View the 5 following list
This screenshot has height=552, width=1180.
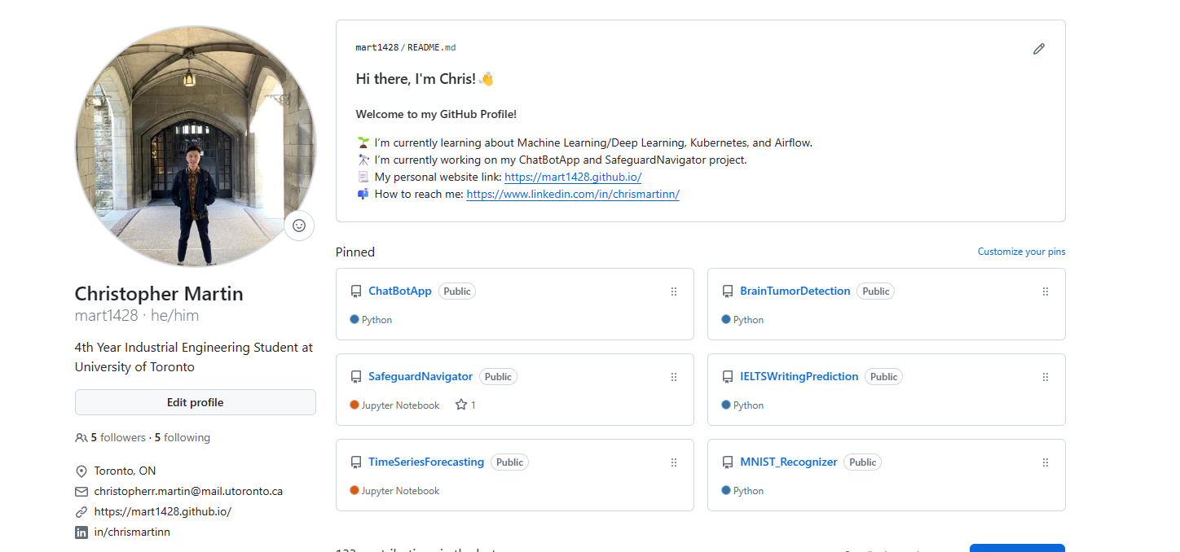tap(183, 437)
